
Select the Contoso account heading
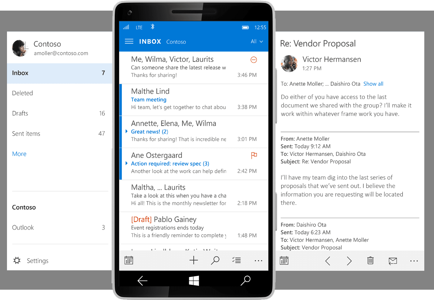tap(24, 207)
